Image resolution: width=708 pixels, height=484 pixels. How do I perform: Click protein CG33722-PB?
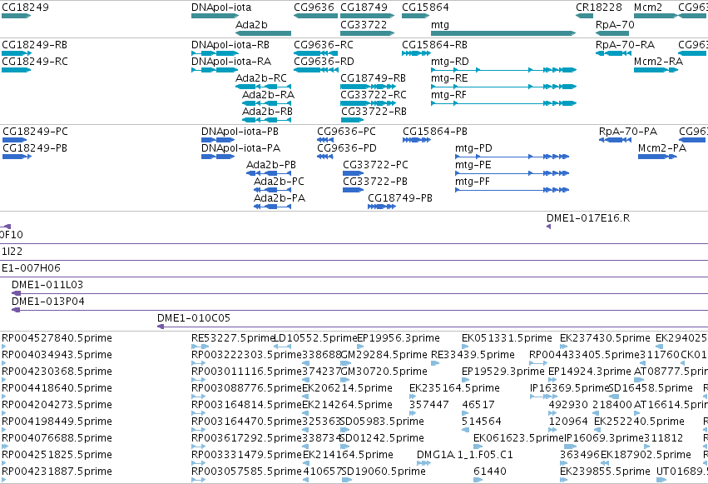tap(374, 182)
